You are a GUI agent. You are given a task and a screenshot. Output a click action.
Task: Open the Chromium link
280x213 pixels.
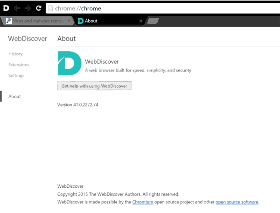click(143, 202)
